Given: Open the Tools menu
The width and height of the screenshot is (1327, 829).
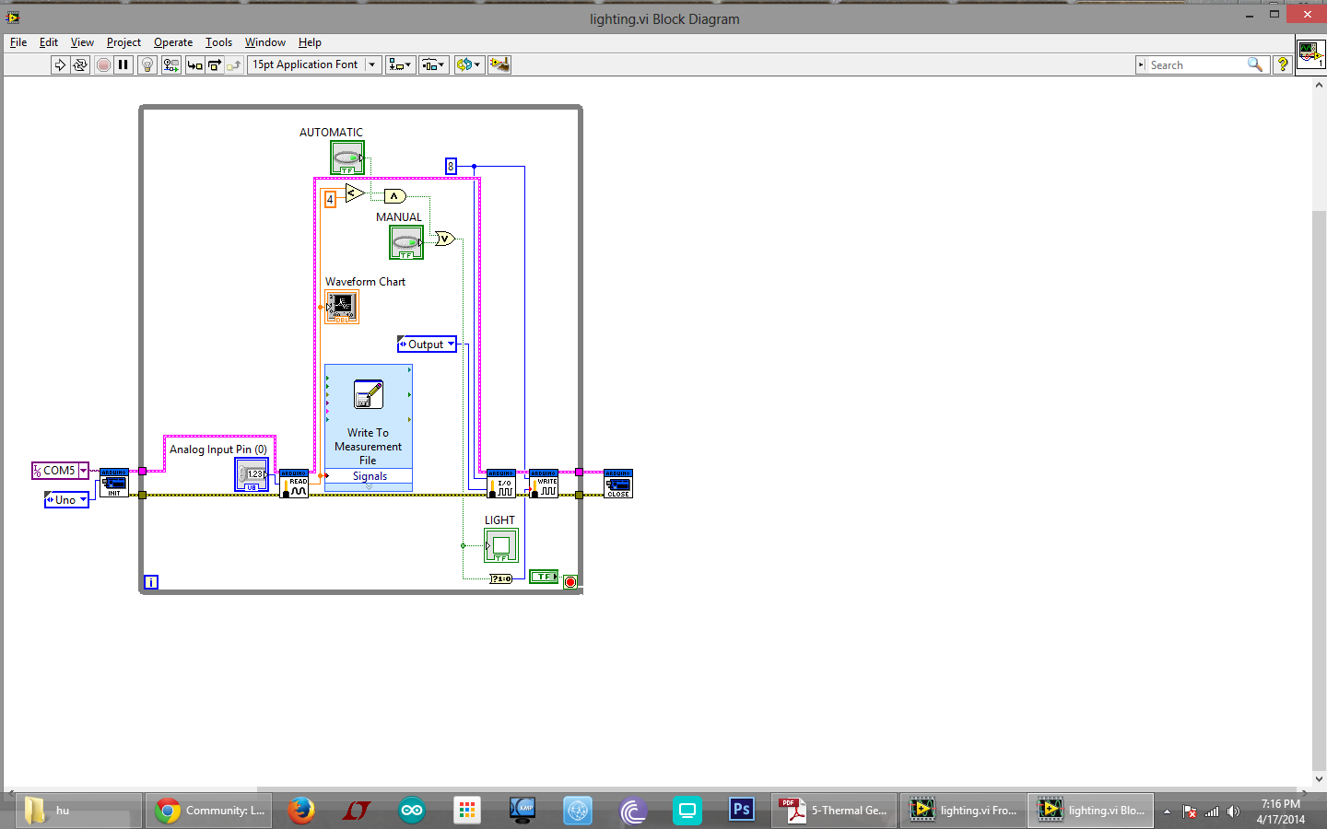Looking at the screenshot, I should point(218,42).
